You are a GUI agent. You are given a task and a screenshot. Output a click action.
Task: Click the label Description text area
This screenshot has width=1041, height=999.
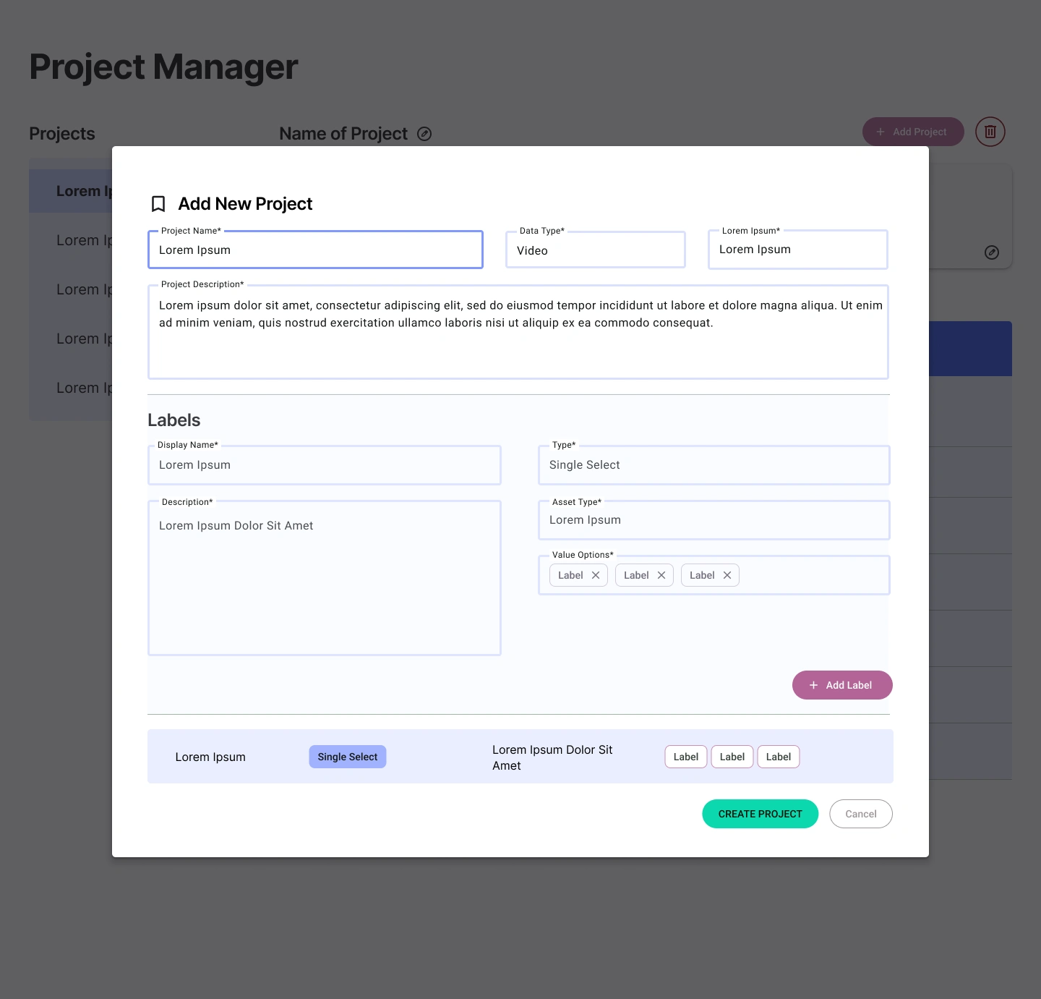tap(324, 579)
